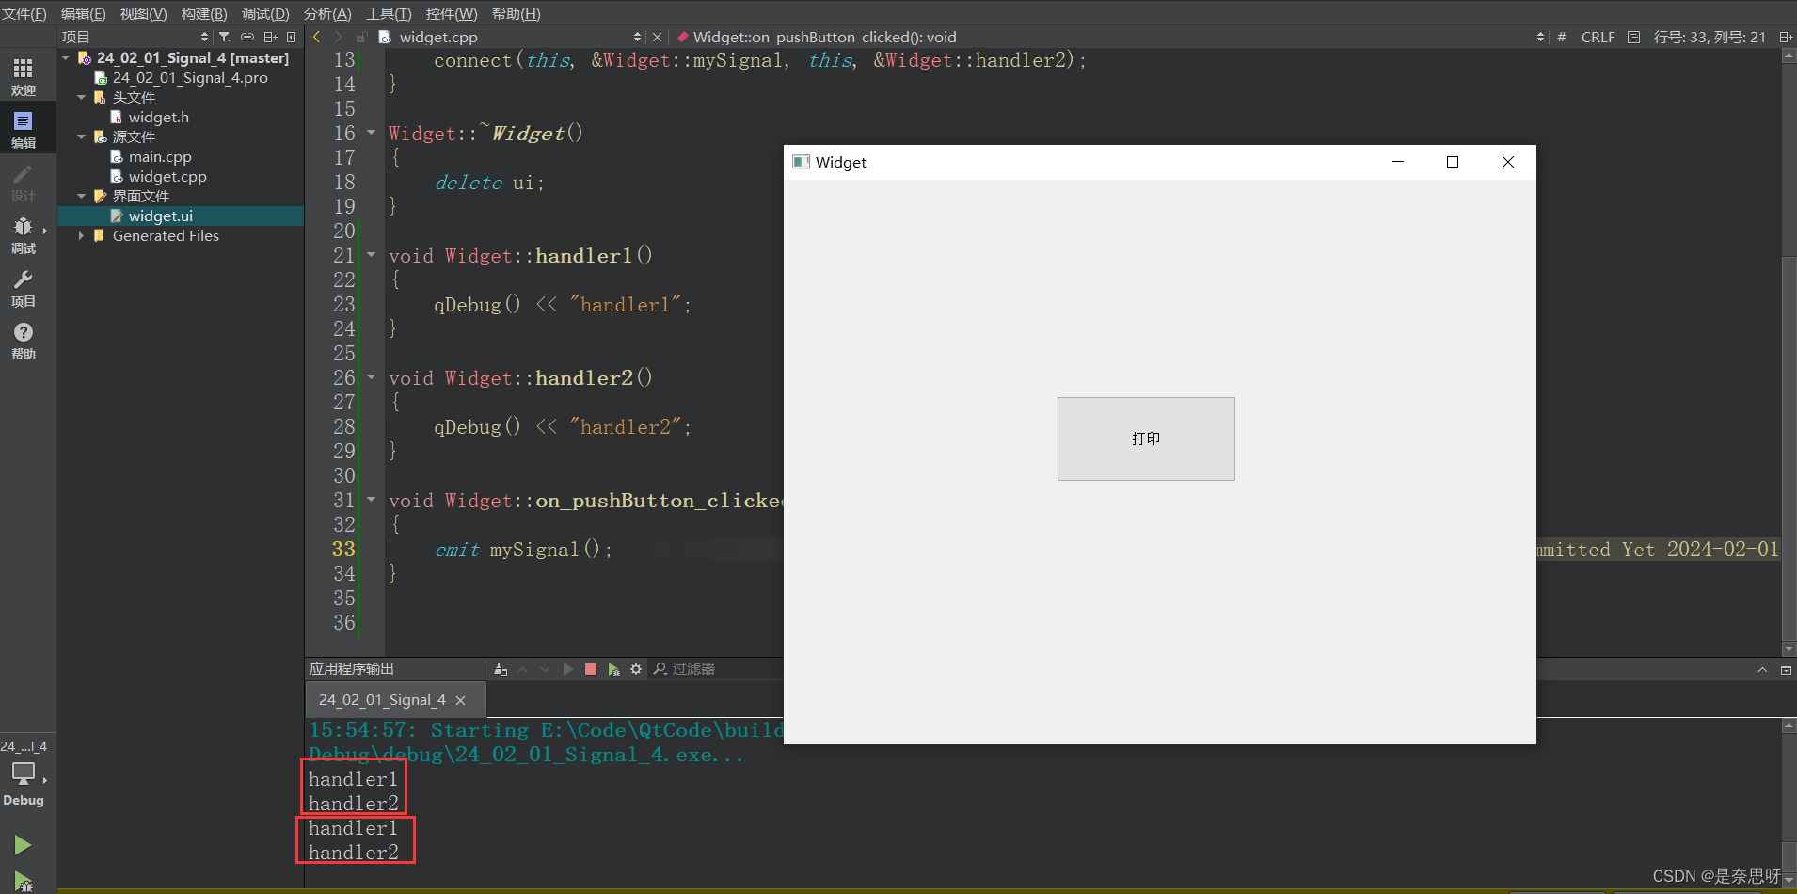
Task: Expand the Generated Files node
Action: [82, 235]
